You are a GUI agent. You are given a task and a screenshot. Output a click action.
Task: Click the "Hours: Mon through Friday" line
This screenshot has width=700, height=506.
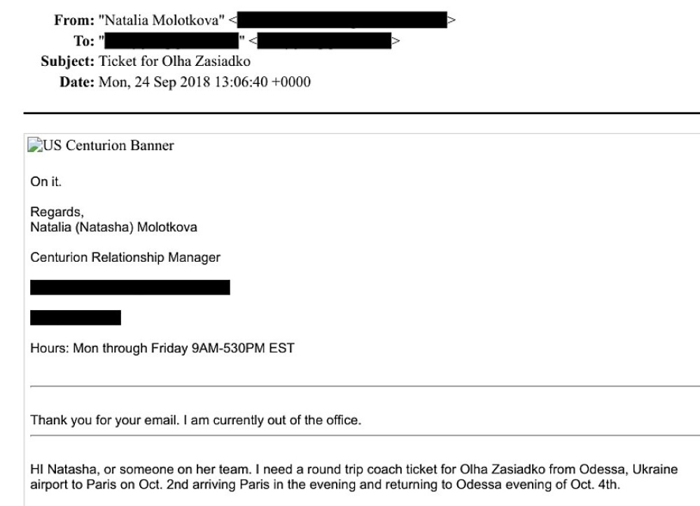[162, 348]
